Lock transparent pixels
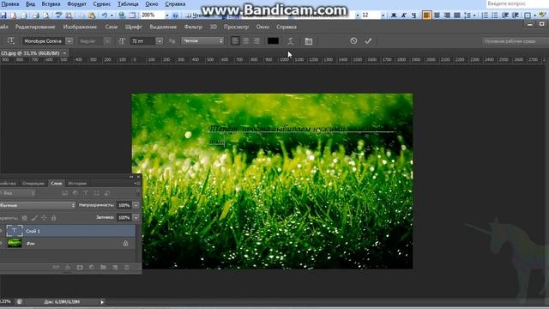 click(x=25, y=218)
